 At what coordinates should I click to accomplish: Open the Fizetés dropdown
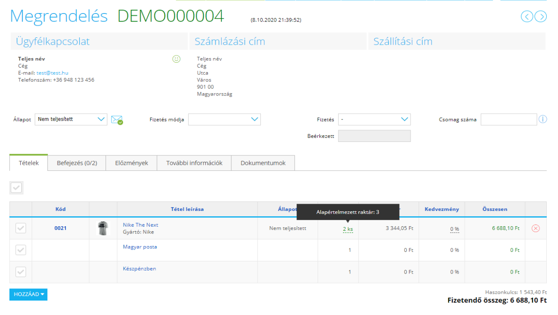click(x=374, y=119)
